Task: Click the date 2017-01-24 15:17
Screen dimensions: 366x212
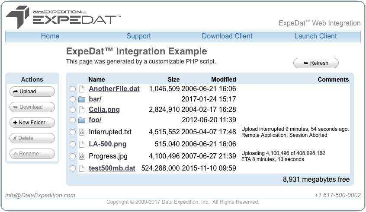Action: tap(209, 99)
